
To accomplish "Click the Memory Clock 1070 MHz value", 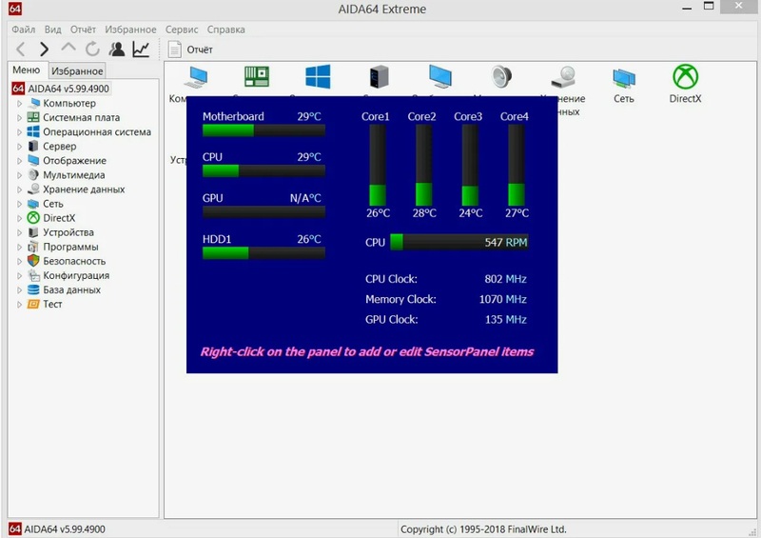I will click(x=503, y=299).
